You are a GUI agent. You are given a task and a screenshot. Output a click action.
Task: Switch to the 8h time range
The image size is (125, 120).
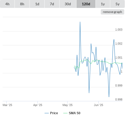point(22,4)
